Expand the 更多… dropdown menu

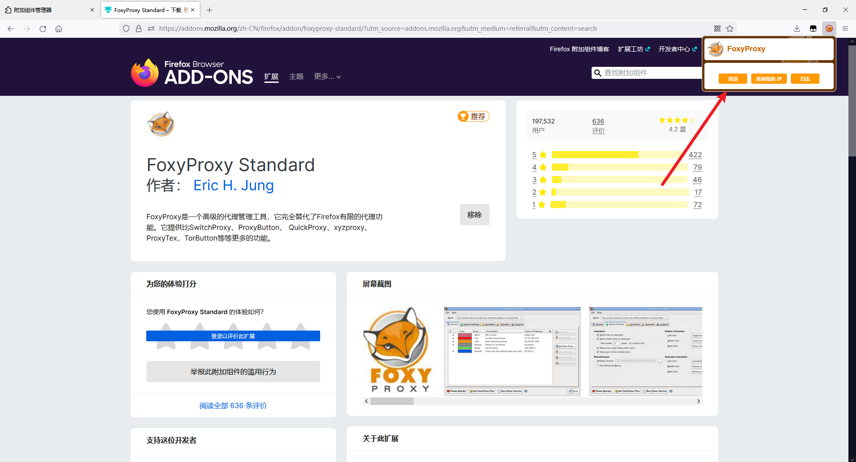[327, 77]
